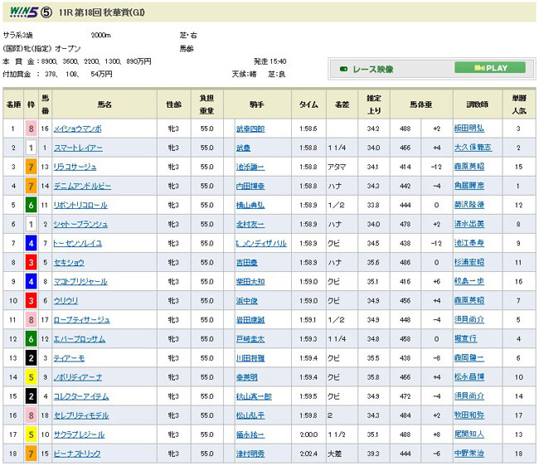Click yellow bracket 5 badge beside ノボリディアーナ
Screen dimensions: 539x466
(32, 379)
